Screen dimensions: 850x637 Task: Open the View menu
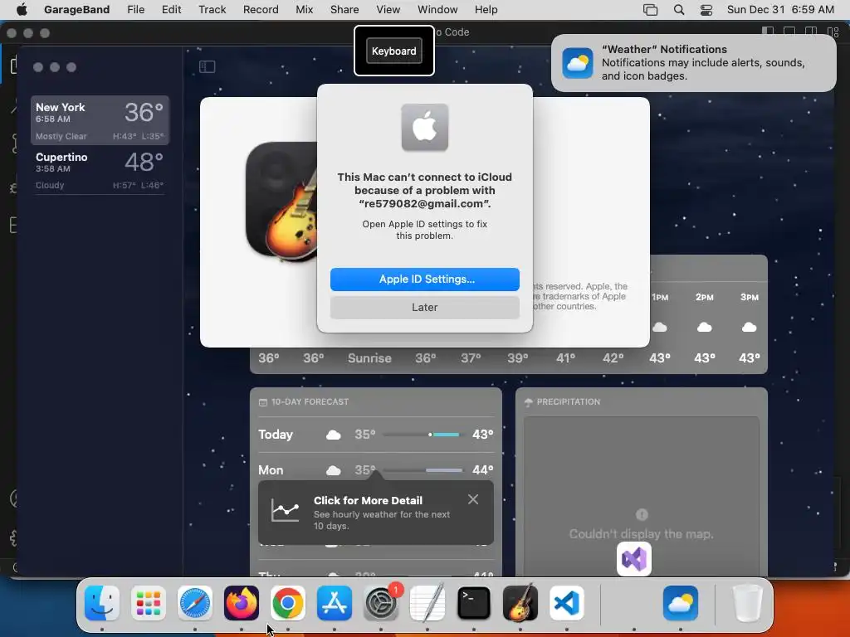(388, 9)
